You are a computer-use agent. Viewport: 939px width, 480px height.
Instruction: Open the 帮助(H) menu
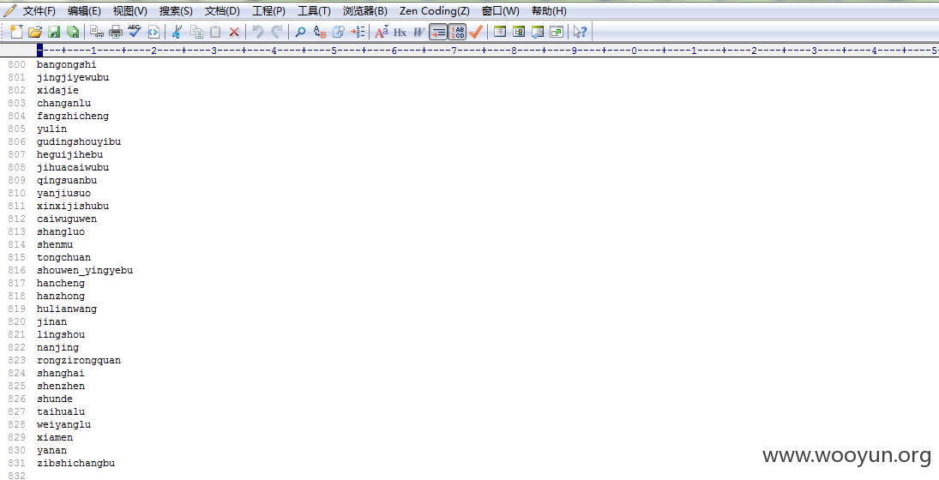549,11
